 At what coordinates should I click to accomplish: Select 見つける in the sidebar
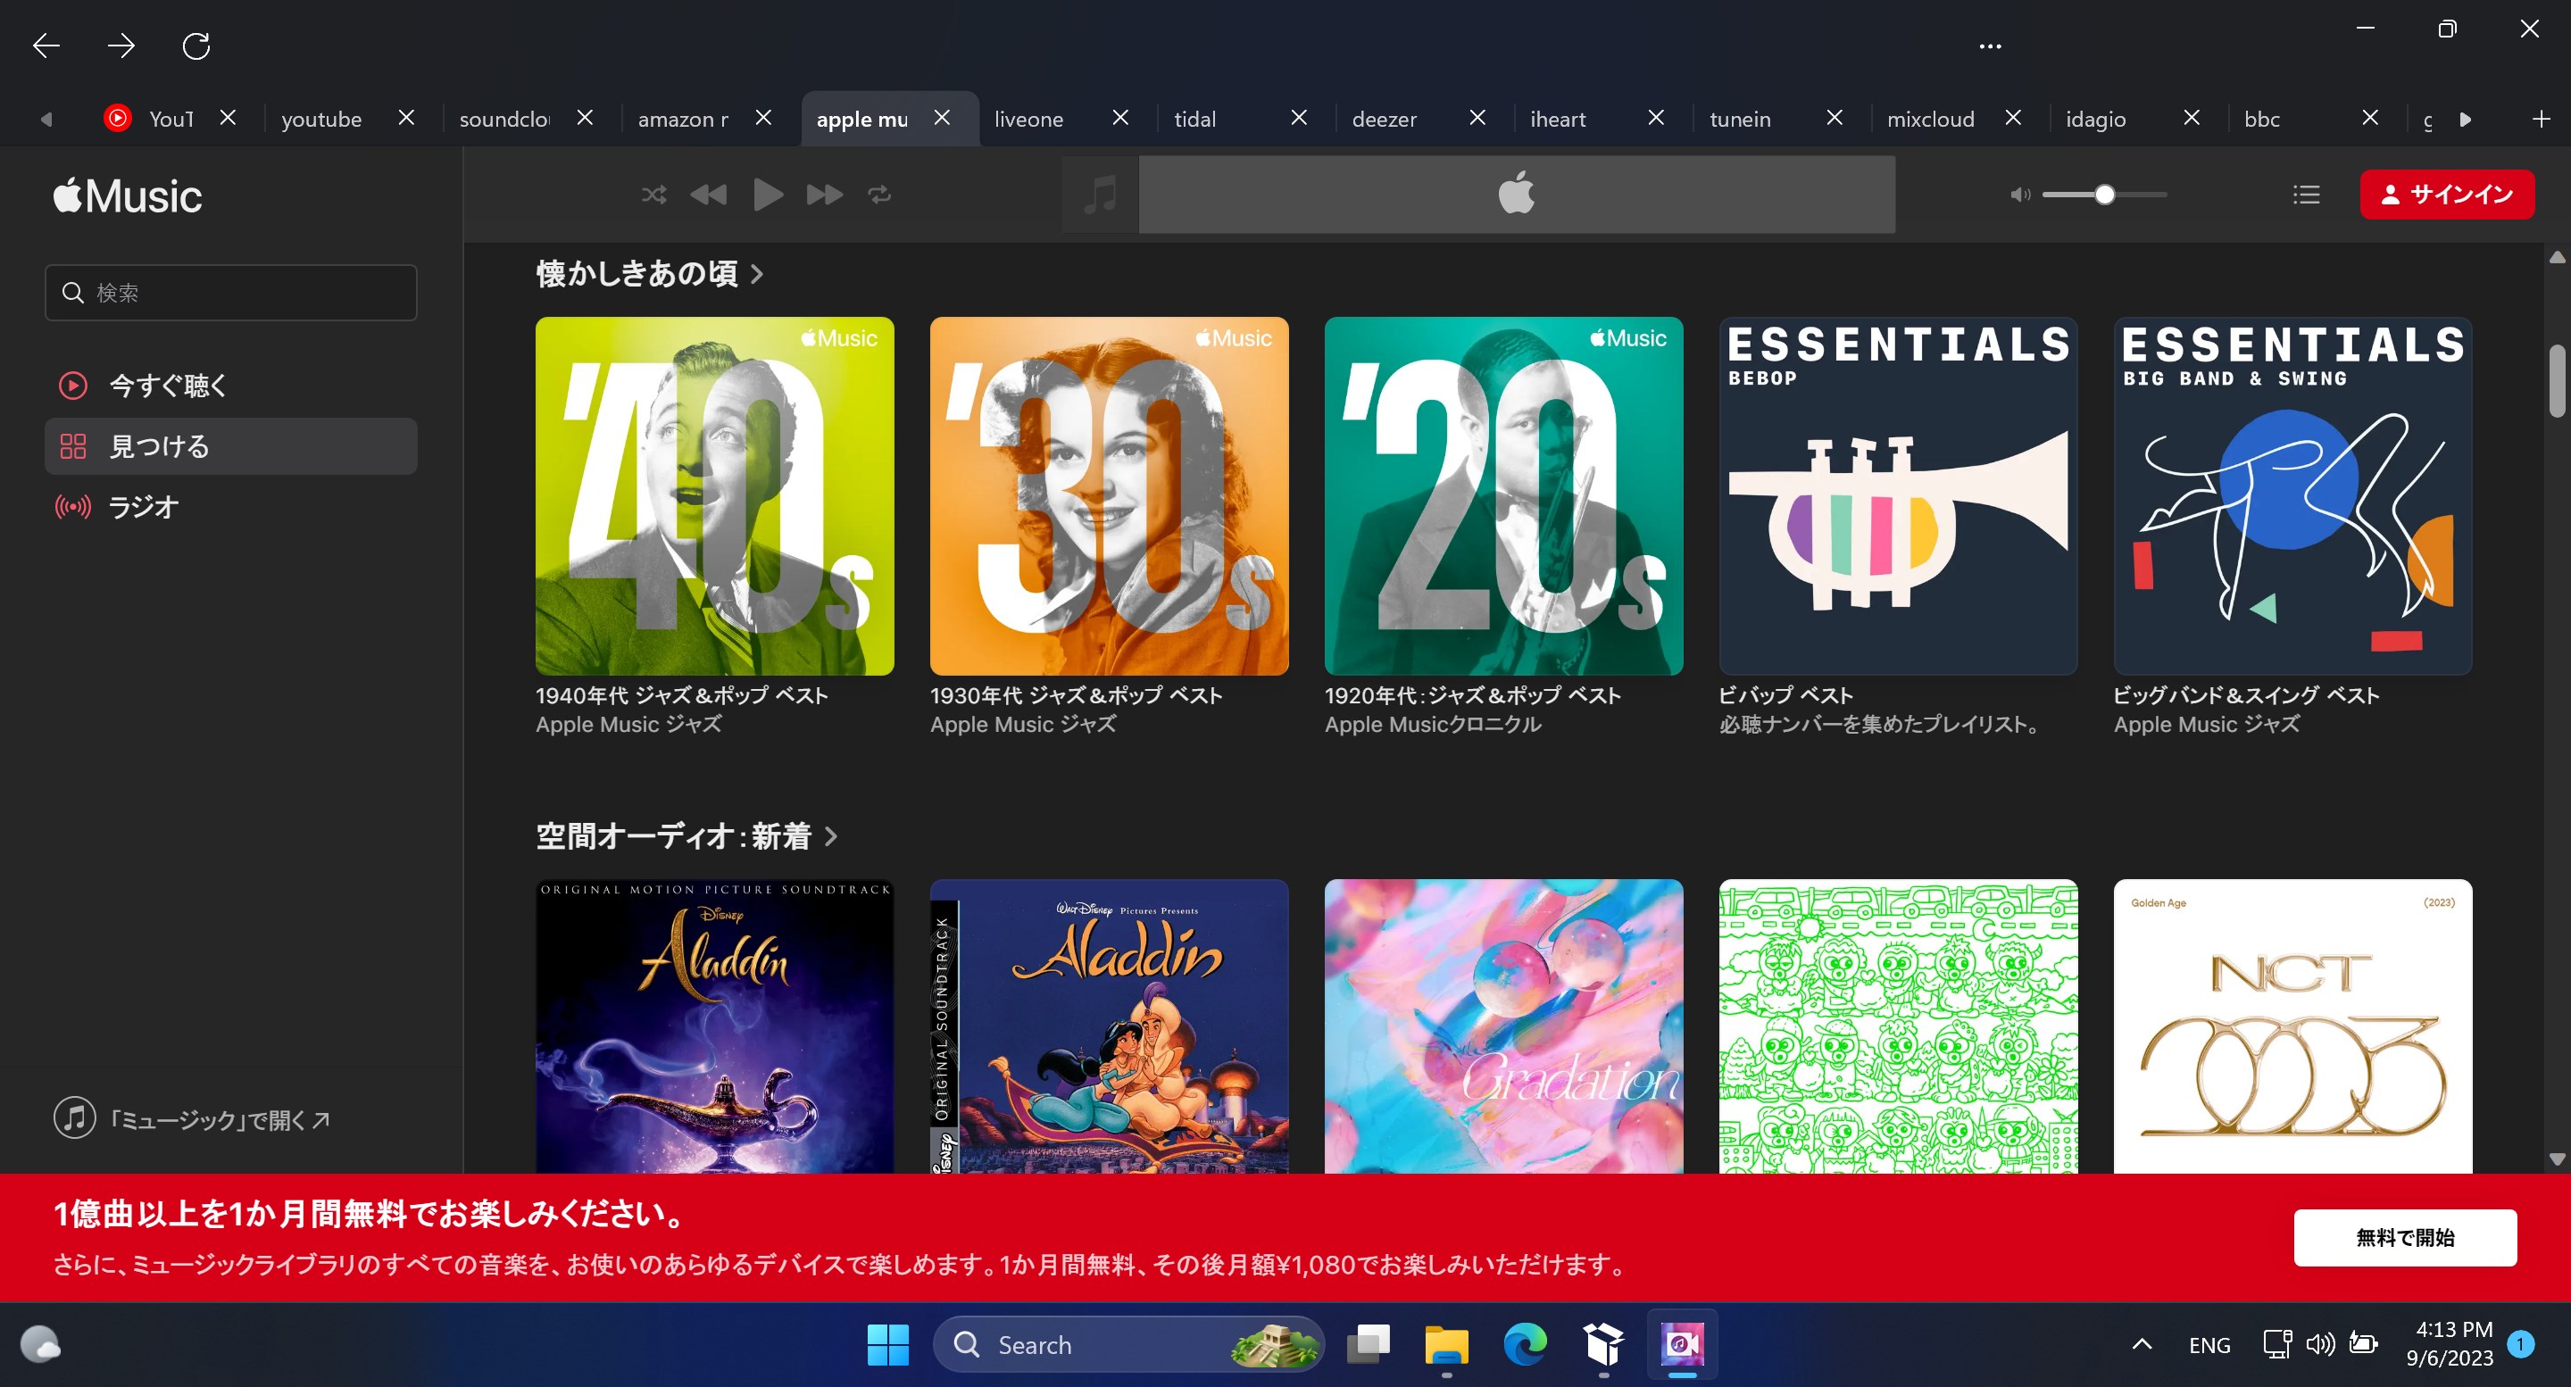pyautogui.click(x=160, y=446)
